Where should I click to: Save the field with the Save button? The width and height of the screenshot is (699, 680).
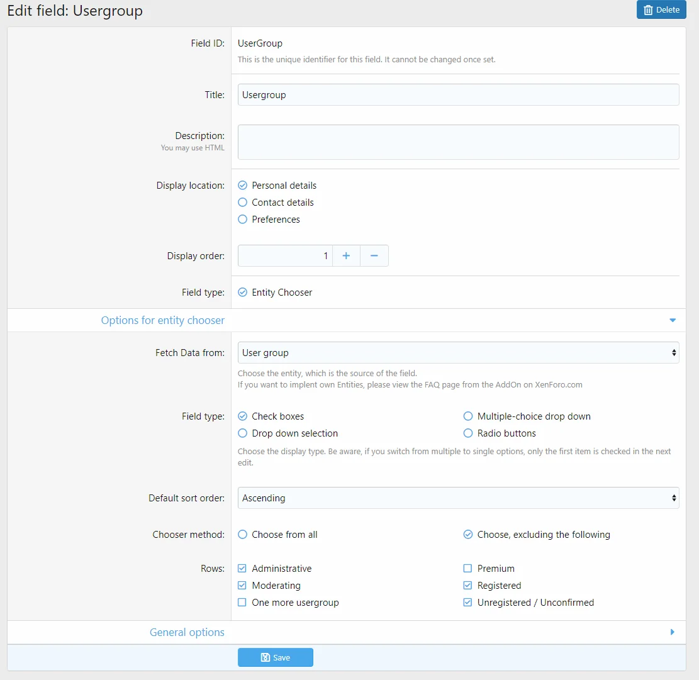coord(275,657)
